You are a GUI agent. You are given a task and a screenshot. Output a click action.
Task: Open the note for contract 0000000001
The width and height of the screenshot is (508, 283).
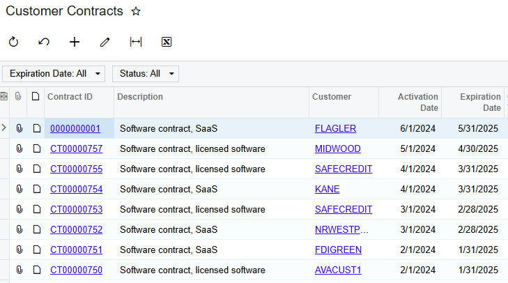pos(37,128)
